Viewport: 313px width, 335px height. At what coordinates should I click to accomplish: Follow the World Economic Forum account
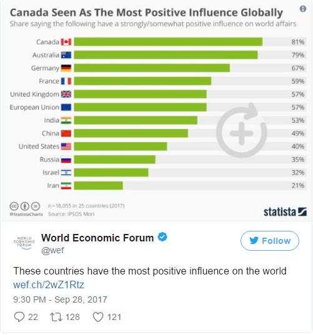tap(270, 241)
